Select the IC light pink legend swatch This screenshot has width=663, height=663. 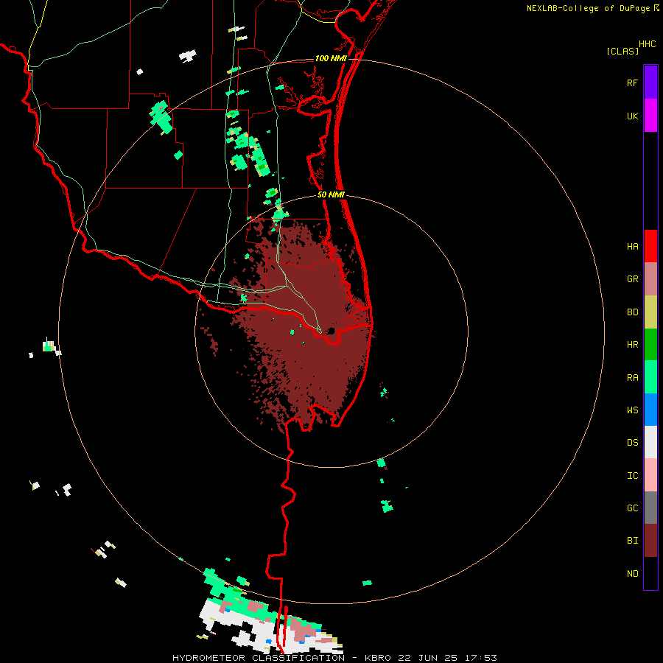[x=650, y=475]
